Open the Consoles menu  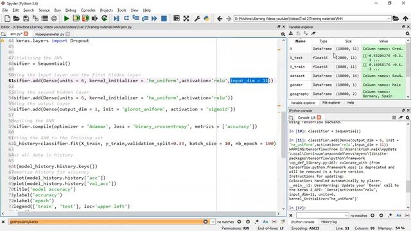pos(88,10)
